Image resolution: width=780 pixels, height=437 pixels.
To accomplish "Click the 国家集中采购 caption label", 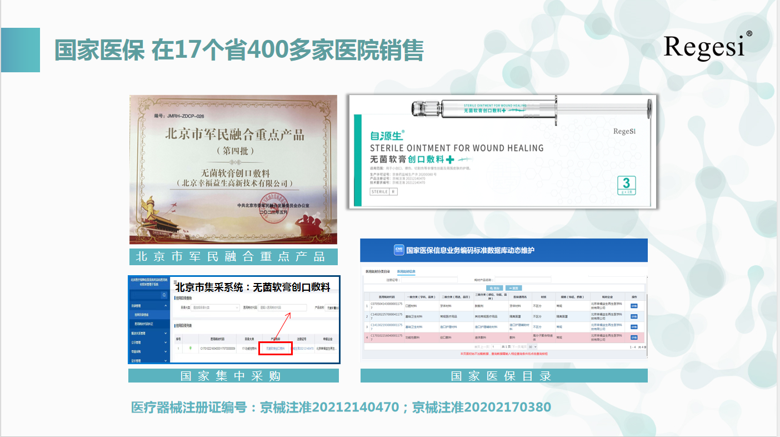I will pos(233,376).
